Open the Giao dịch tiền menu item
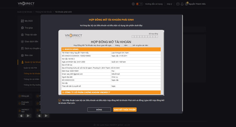 click(31, 41)
